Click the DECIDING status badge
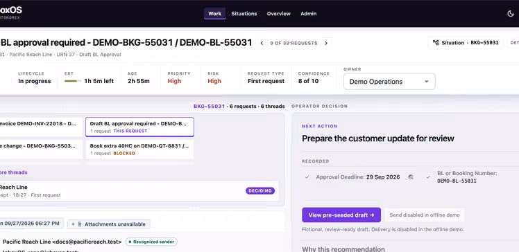This screenshot has width=519, height=252. tap(260, 191)
